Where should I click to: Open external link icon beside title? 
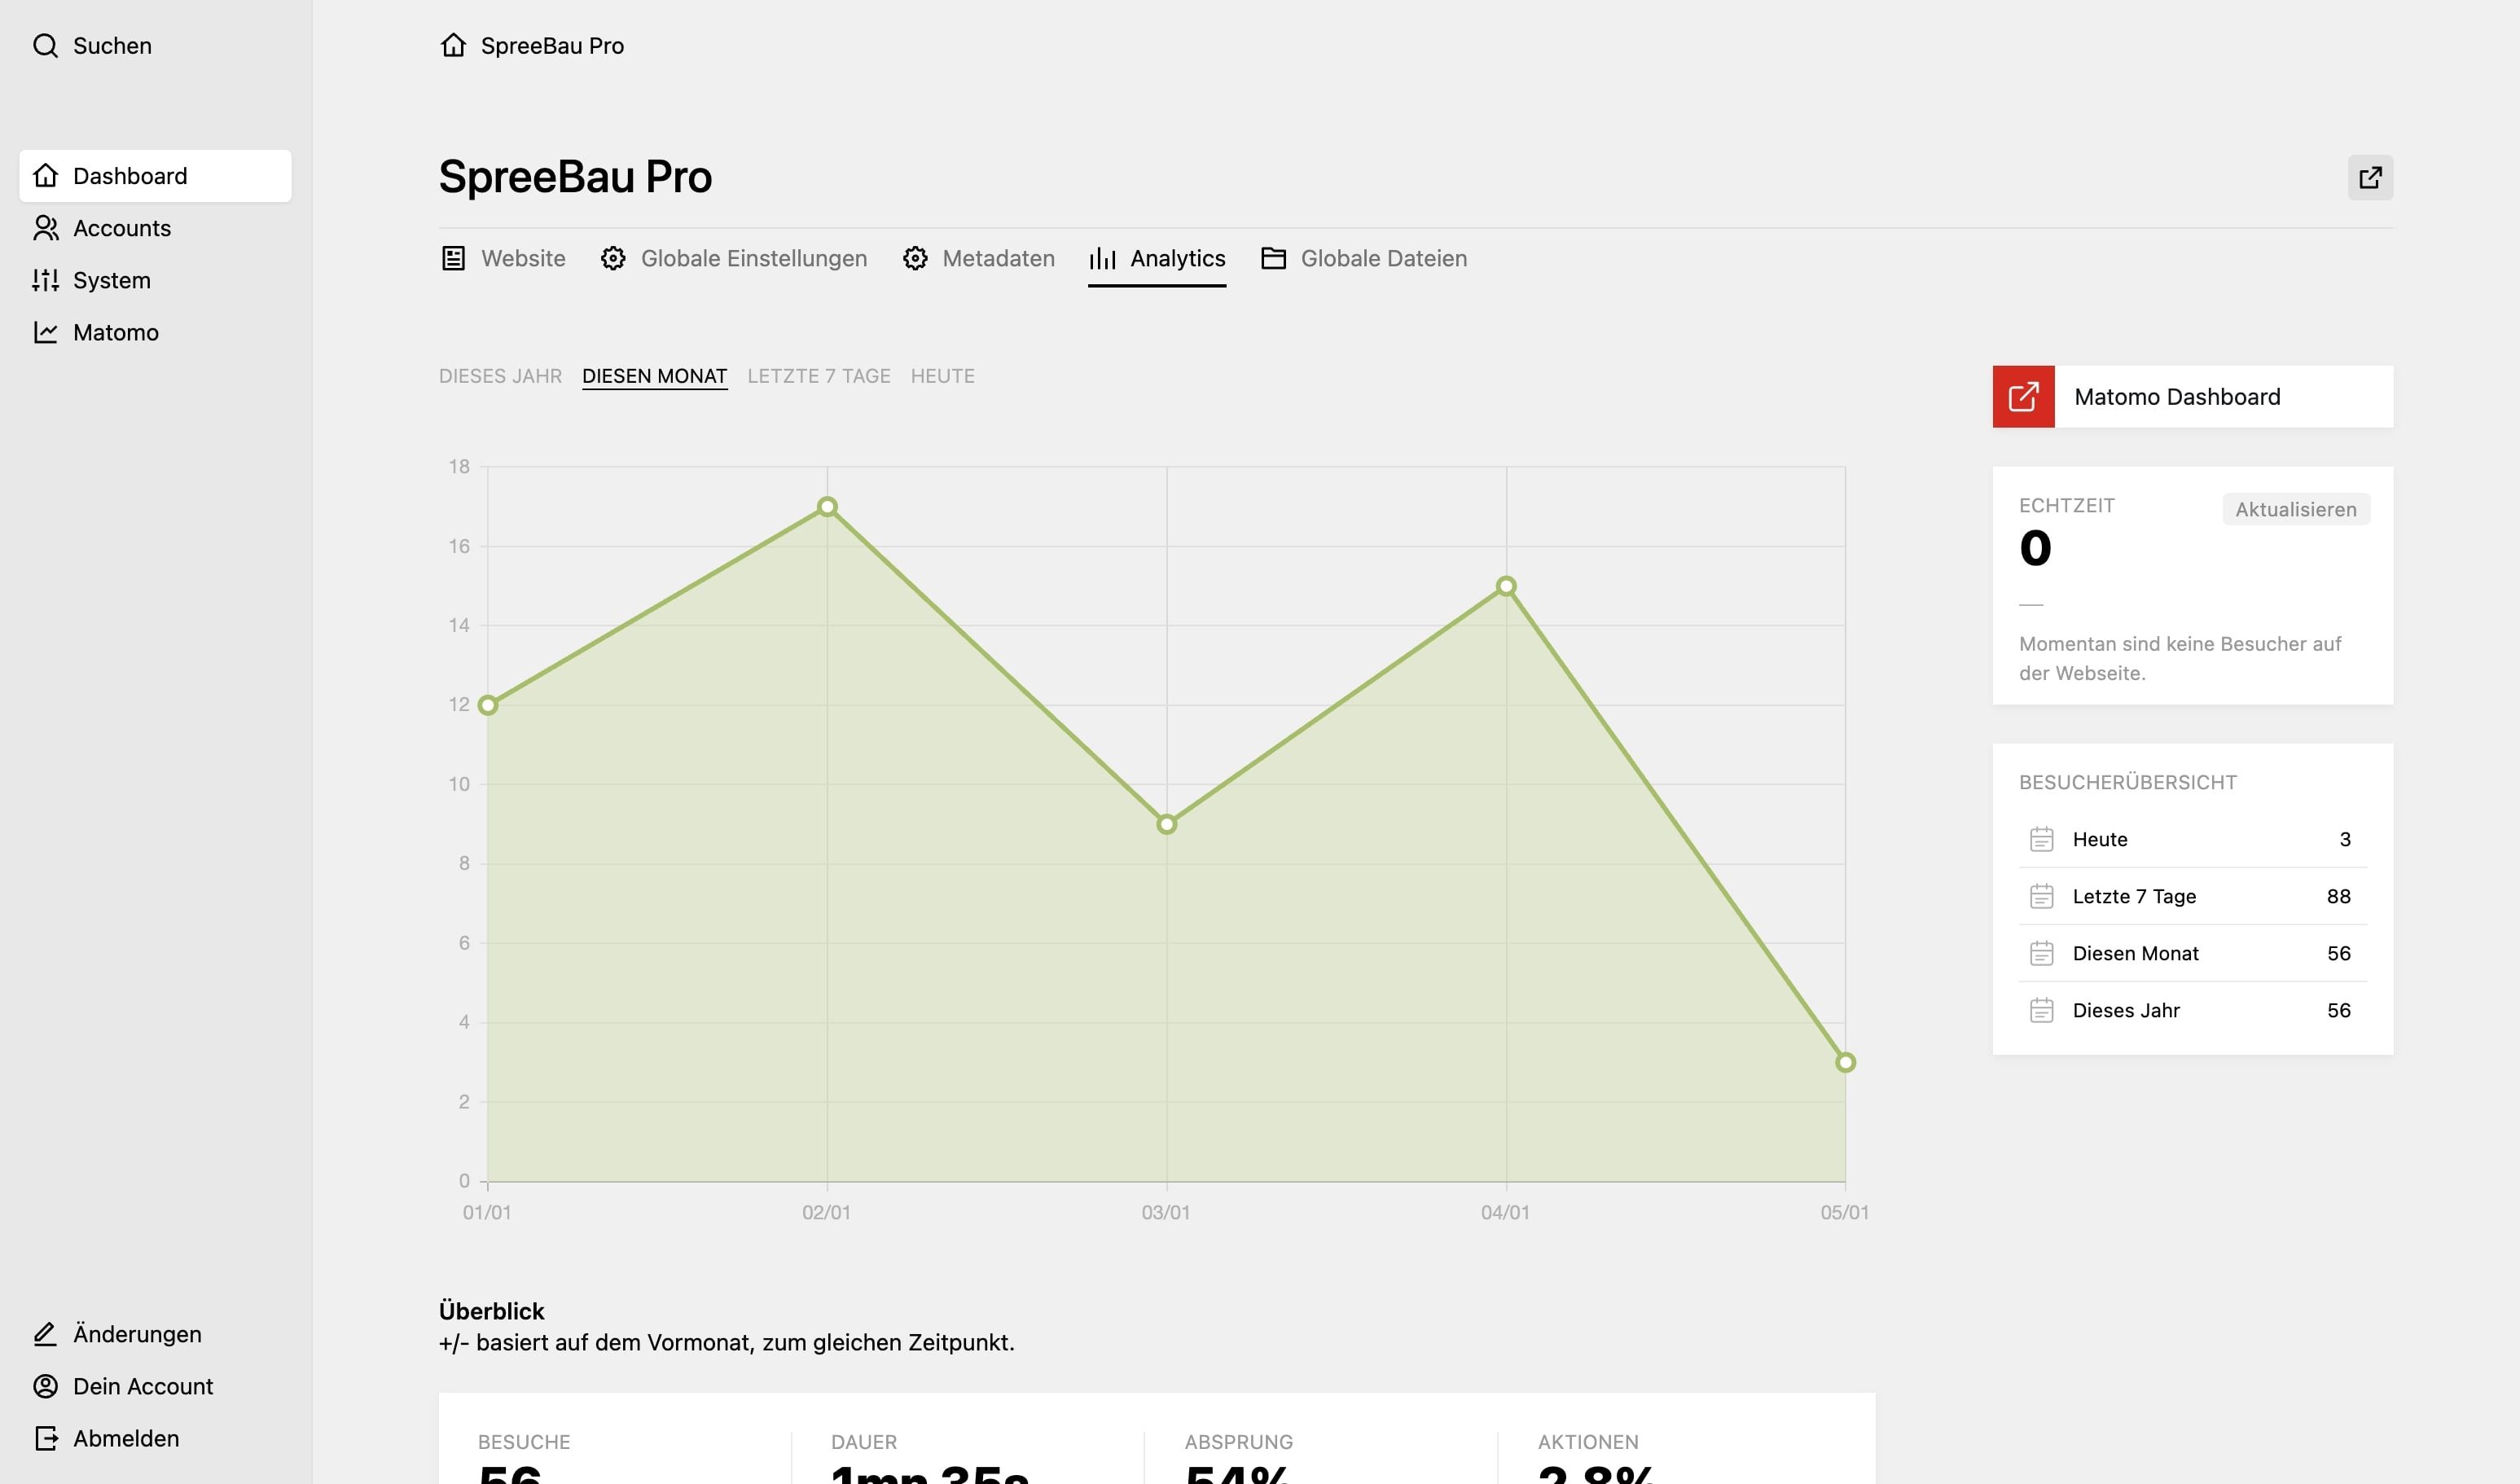[2370, 177]
